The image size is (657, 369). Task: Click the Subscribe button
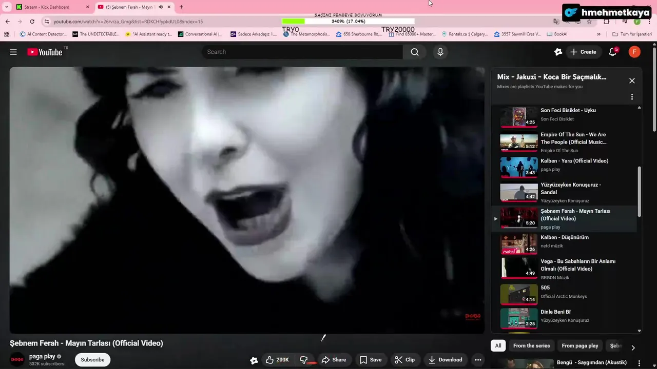(92, 360)
